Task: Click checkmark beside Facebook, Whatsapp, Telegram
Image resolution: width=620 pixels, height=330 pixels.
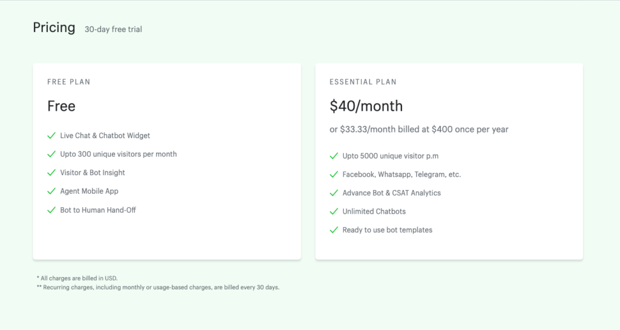Action: click(334, 174)
